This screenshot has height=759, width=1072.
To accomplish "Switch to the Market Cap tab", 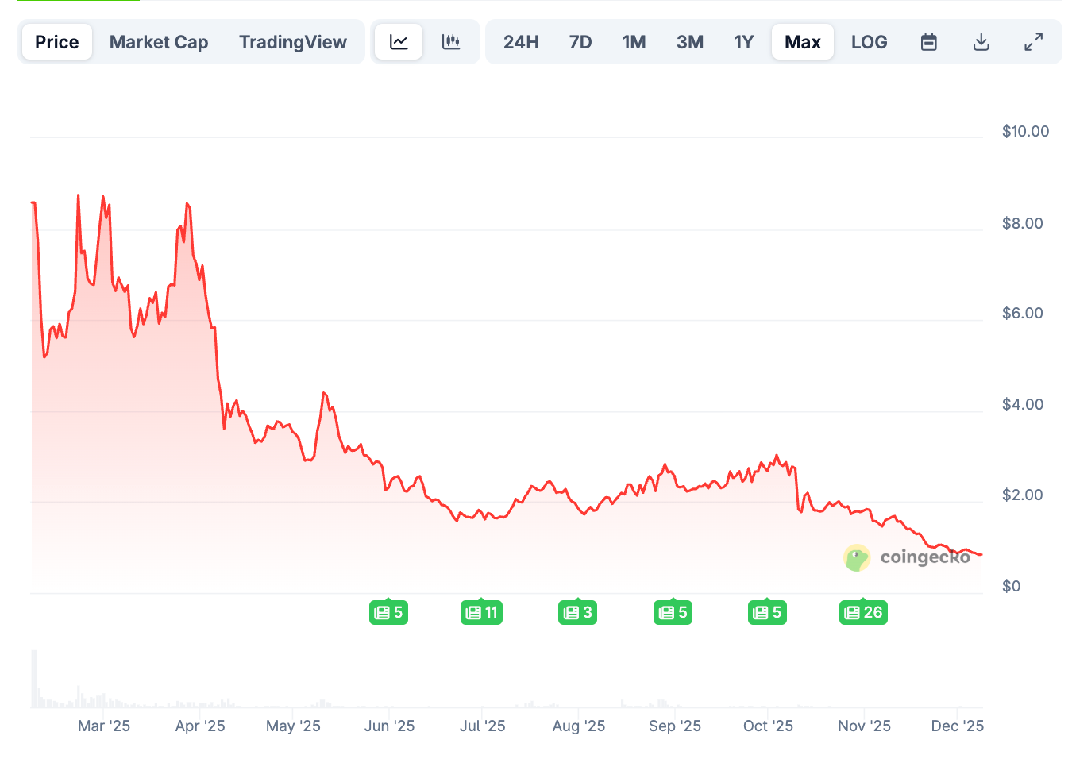I will pyautogui.click(x=159, y=42).
